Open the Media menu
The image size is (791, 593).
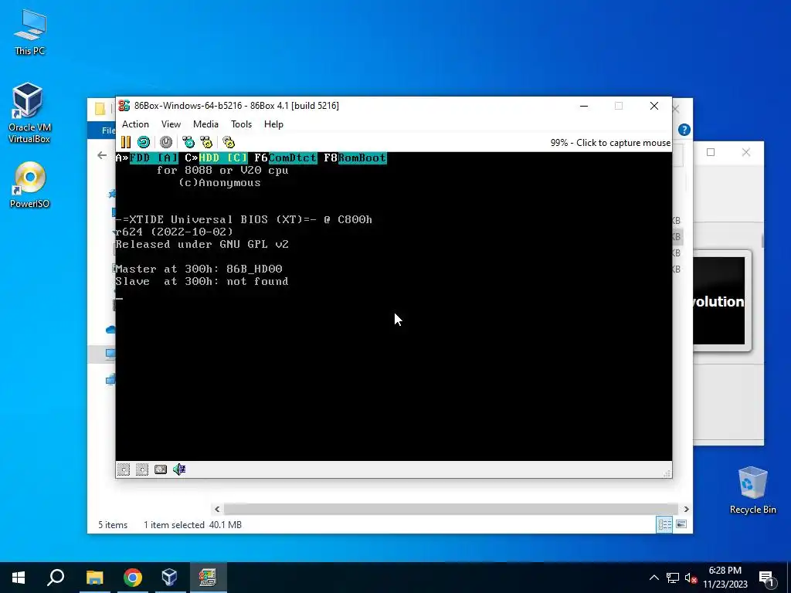click(205, 124)
